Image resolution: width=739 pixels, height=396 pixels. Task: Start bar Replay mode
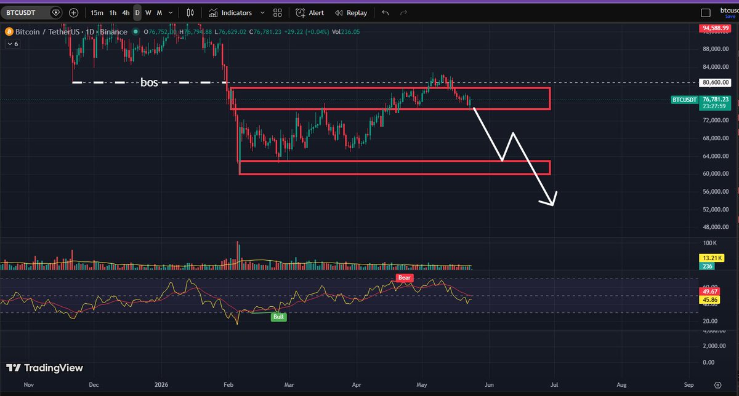(350, 12)
